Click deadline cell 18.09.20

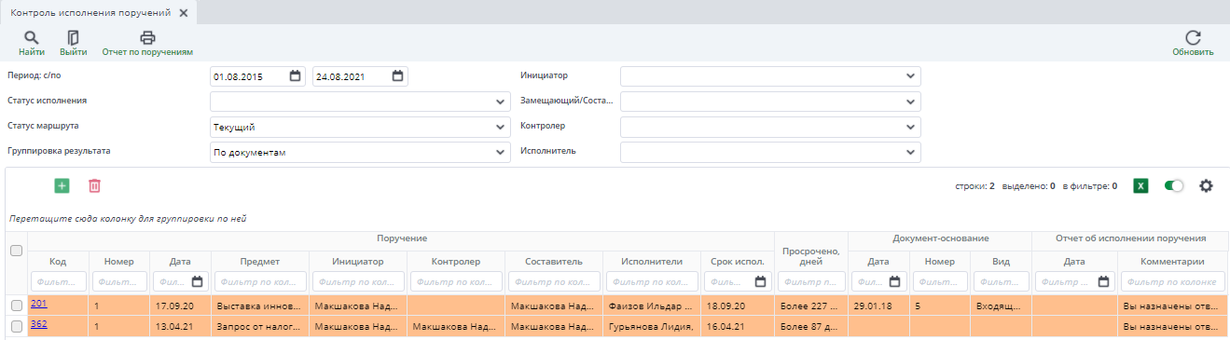point(737,306)
